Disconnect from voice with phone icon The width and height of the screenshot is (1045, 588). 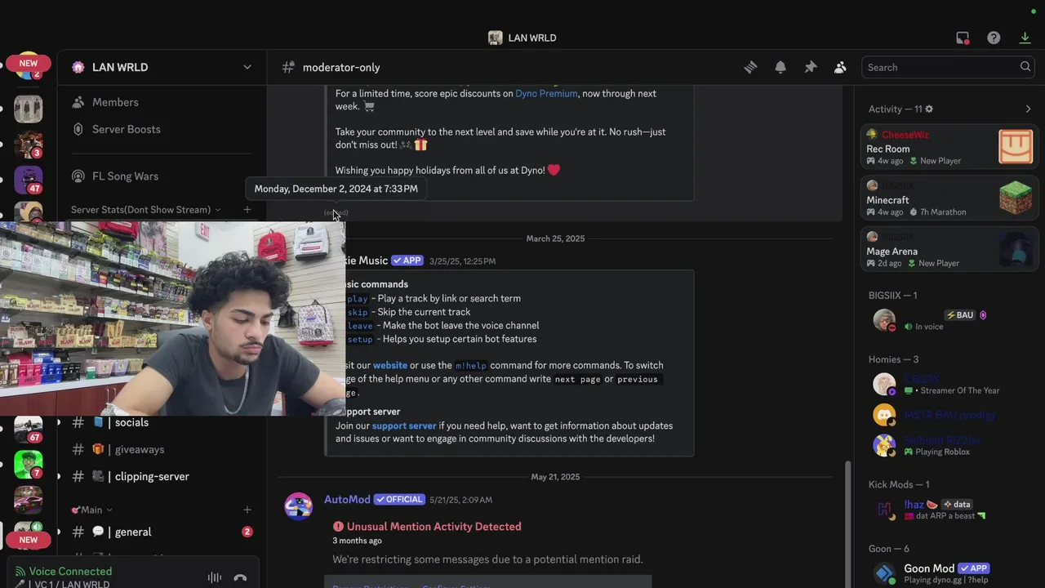[240, 577]
